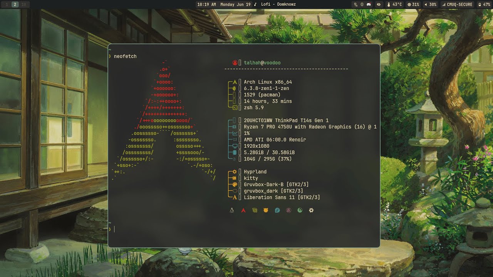Click the 10:19 AM clock module
The height and width of the screenshot is (277, 493).
(206, 5)
